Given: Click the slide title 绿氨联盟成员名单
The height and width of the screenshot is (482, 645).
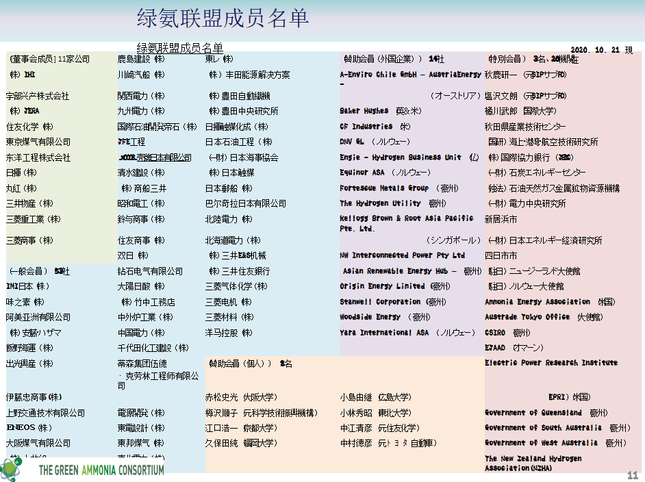Looking at the screenshot, I should click(223, 18).
